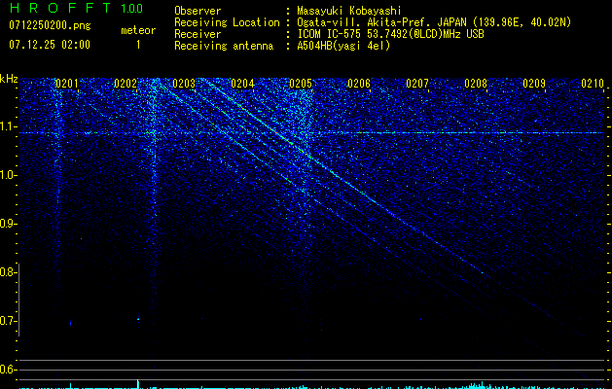Click time marker 0209
The height and width of the screenshot is (389, 612).
click(534, 84)
